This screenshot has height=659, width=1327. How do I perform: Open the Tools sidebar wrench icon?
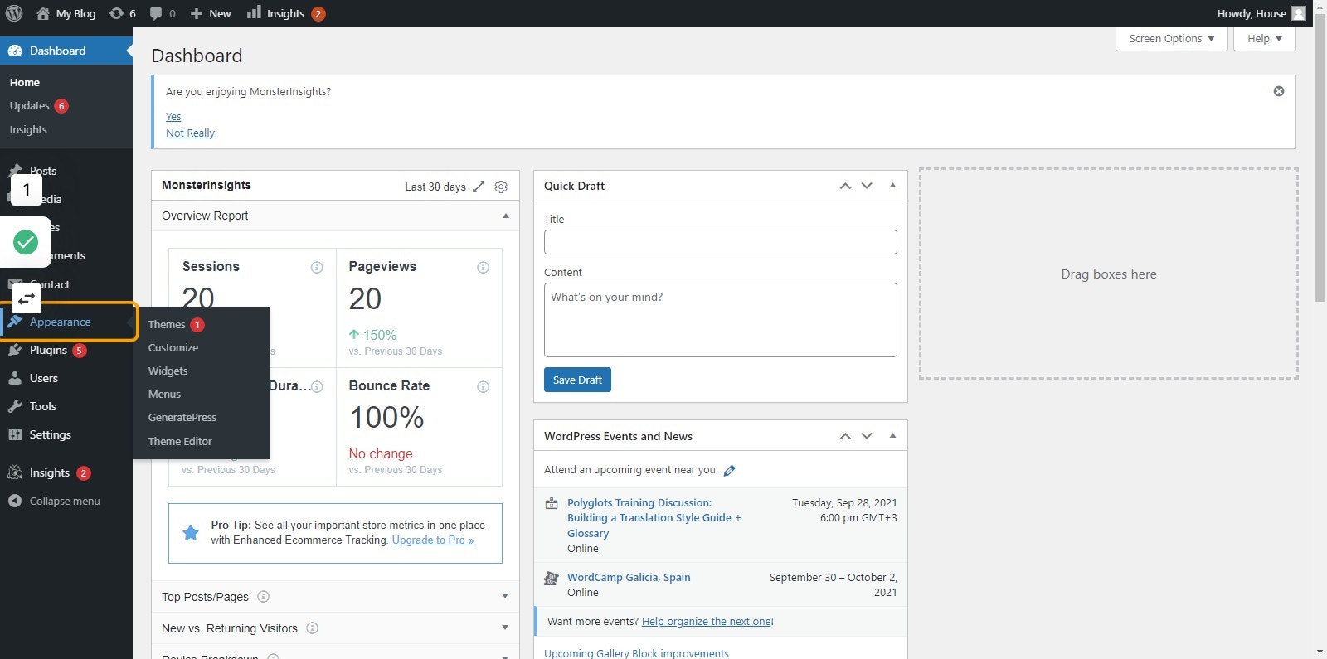[15, 406]
